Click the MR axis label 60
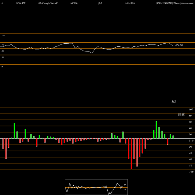The height and width of the screenshot is (195, 195). point(190,122)
